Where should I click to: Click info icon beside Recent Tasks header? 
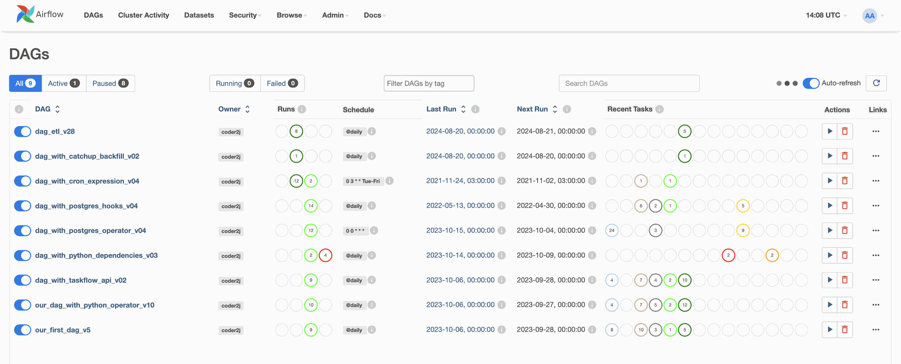[x=659, y=109]
